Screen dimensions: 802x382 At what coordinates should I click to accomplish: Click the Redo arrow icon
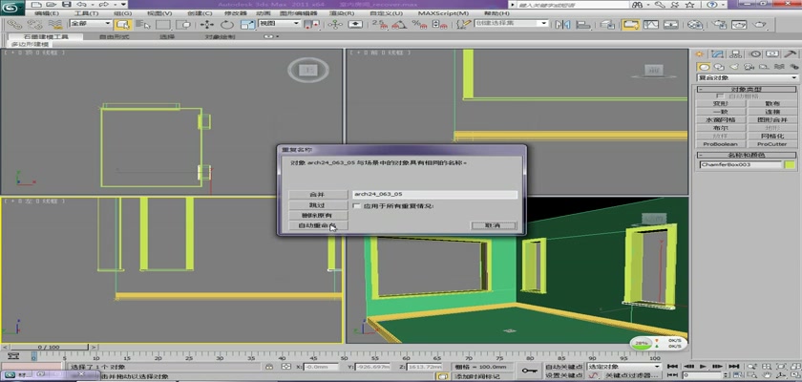click(103, 4)
